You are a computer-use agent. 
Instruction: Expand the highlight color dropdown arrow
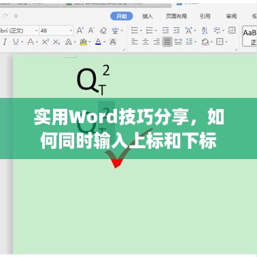(90, 42)
